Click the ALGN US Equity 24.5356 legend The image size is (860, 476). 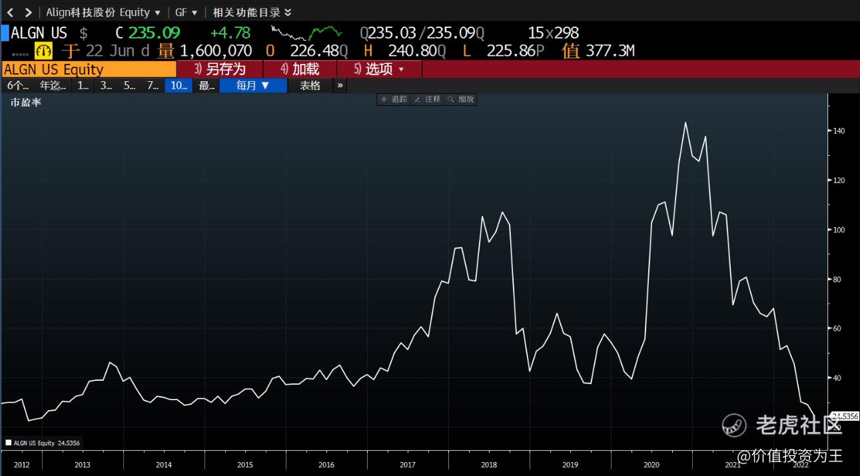[42, 443]
